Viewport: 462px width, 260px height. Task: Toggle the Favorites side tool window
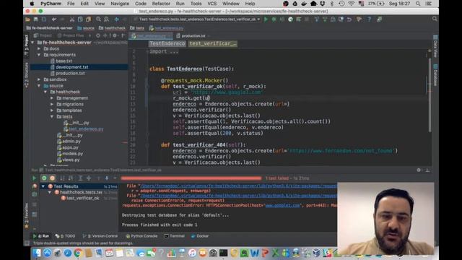click(26, 215)
